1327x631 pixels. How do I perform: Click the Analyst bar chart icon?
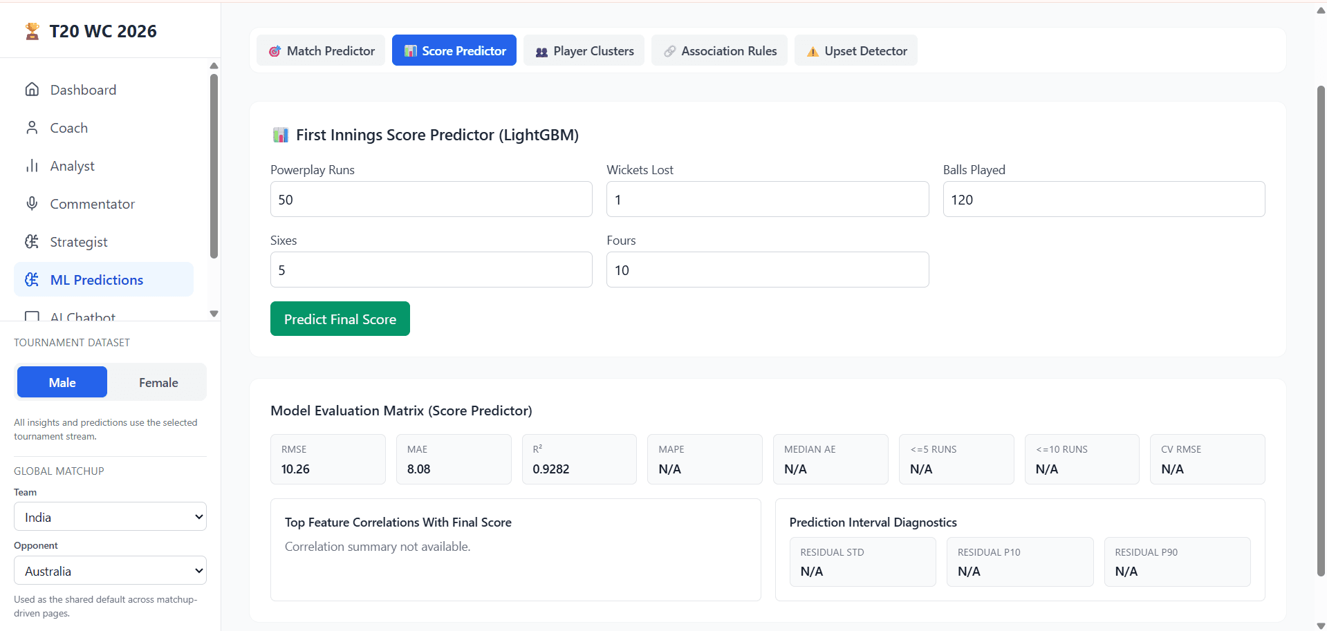[32, 166]
